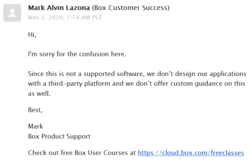Click the 'Check out free Box User Courses' text
The height and width of the screenshot is (162, 252).
coord(82,153)
